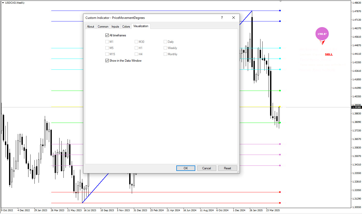Click the 1.48630 label on price axis
The width and height of the screenshot is (362, 214).
(357, 3)
